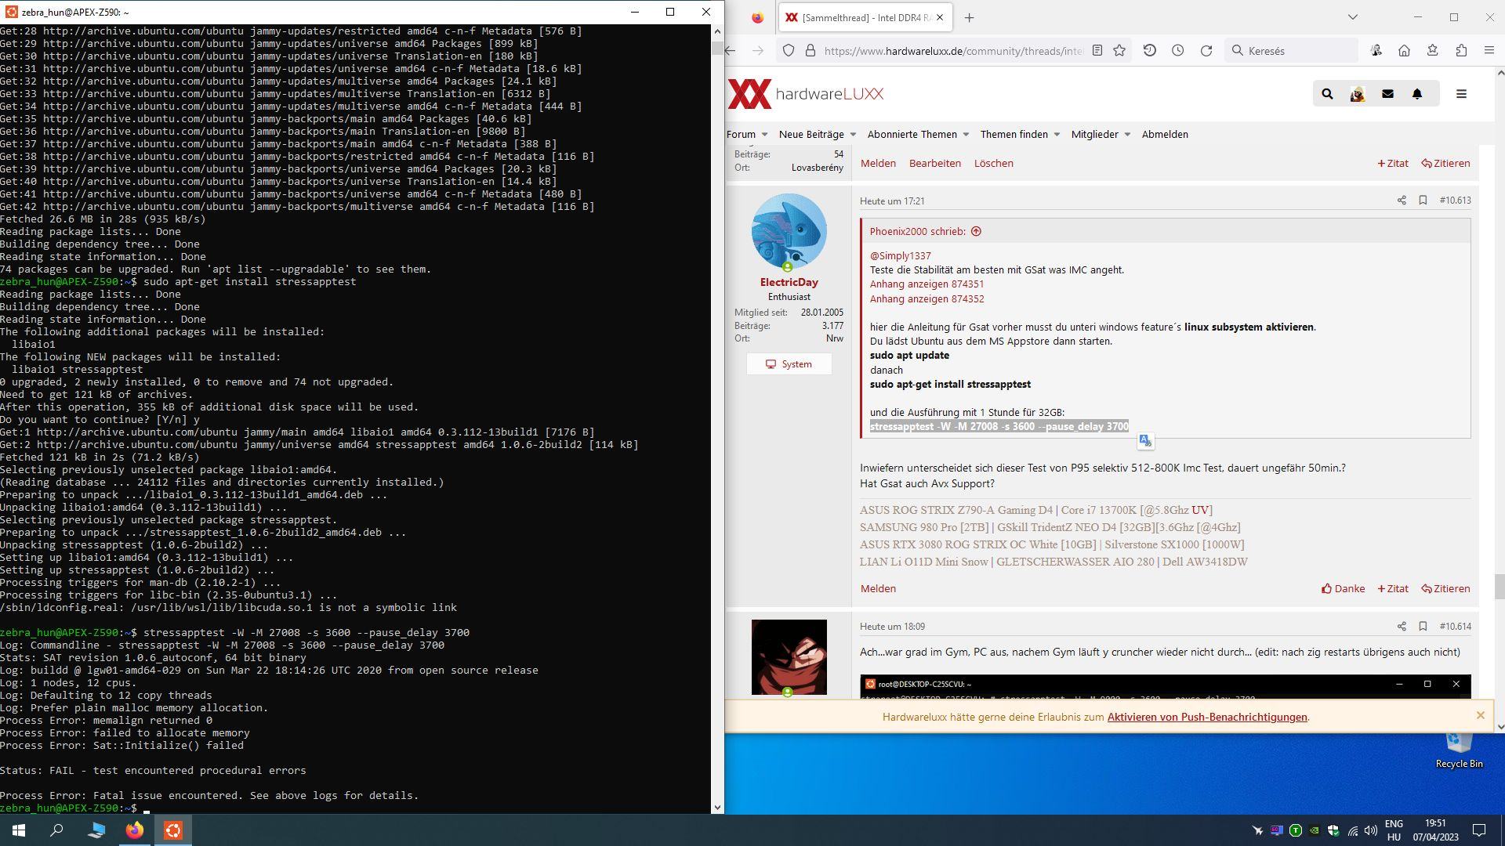Viewport: 1505px width, 846px height.
Task: Reload the page in Firefox
Action: 1206,51
